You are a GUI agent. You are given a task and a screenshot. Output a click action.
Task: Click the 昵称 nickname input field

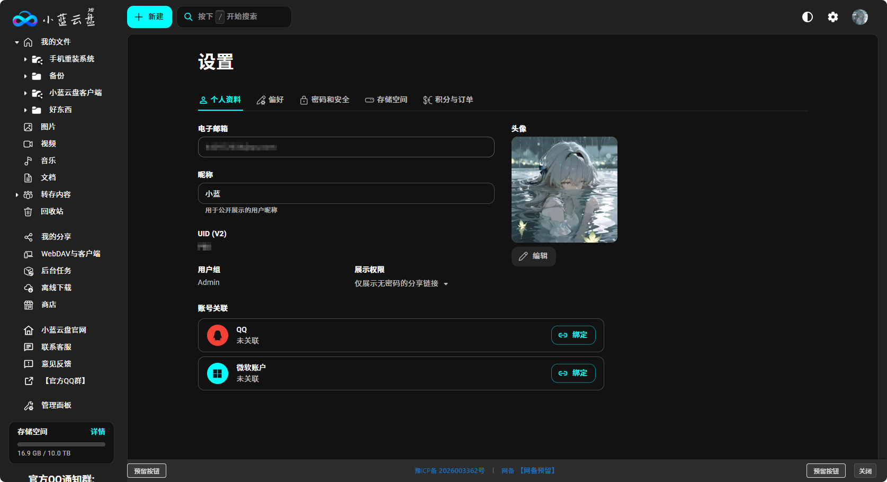[x=346, y=193]
